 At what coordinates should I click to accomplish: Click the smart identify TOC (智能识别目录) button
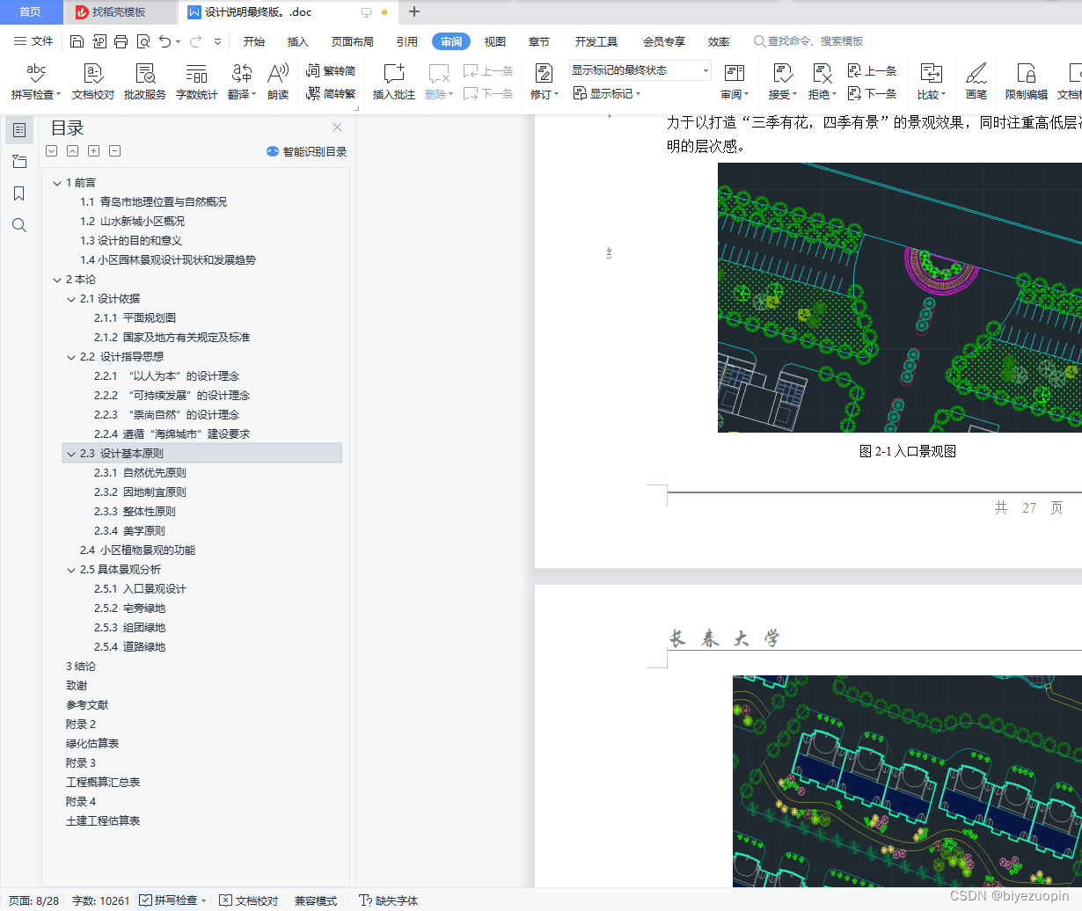[x=307, y=151]
